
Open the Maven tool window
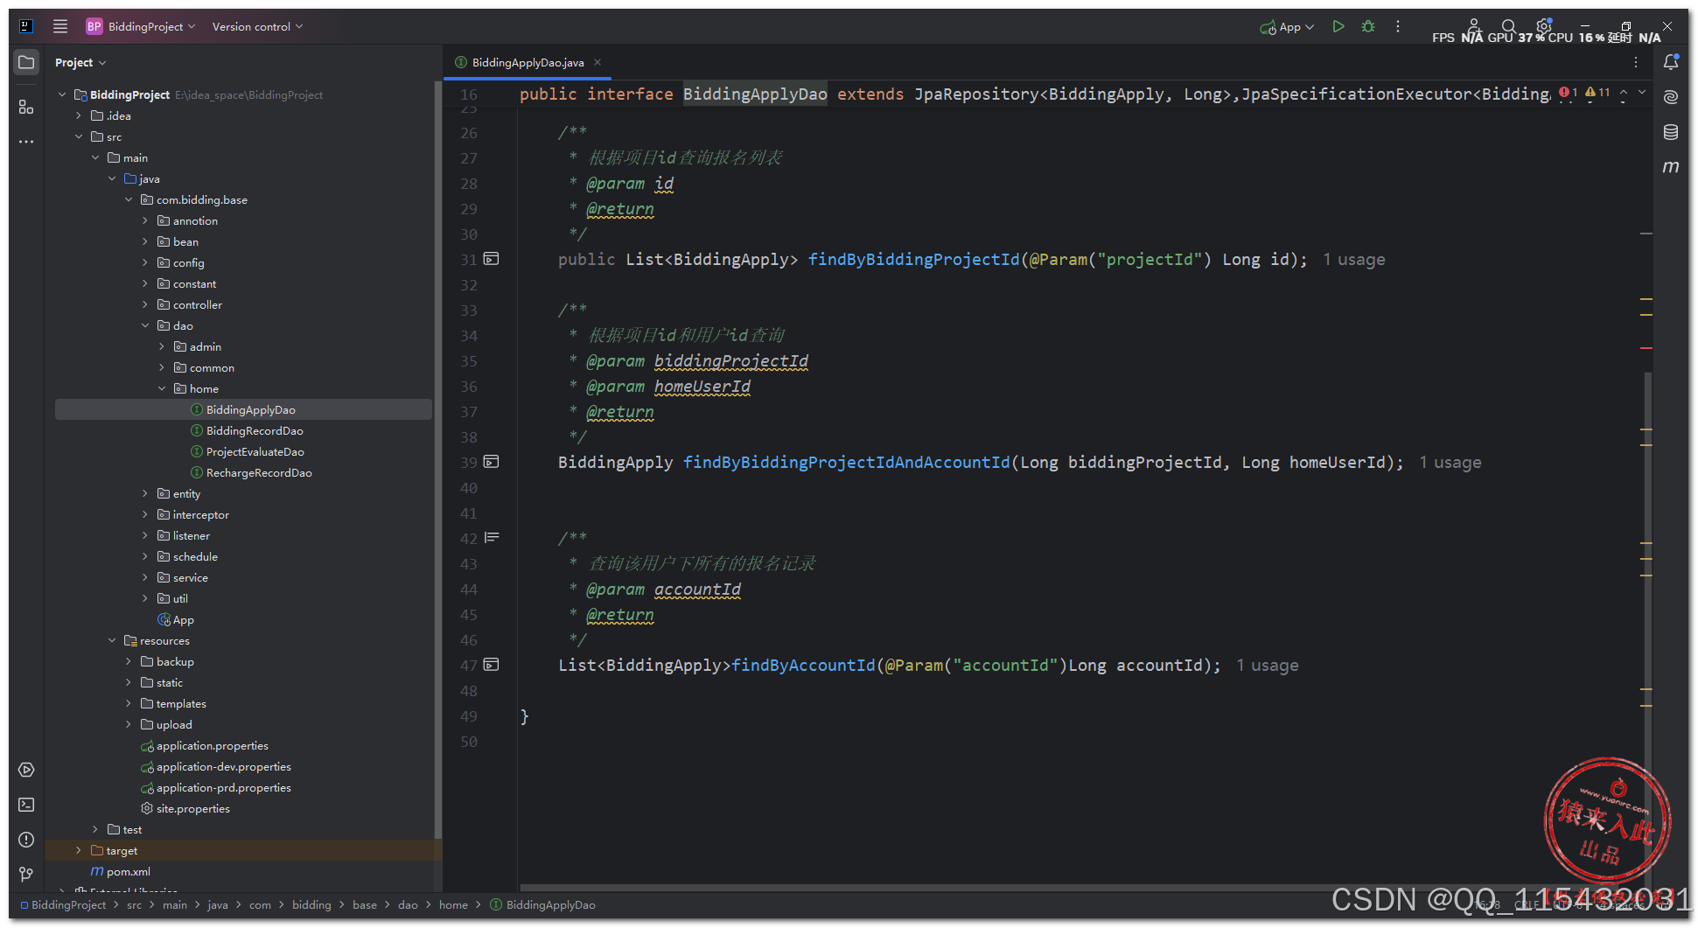tap(1671, 166)
